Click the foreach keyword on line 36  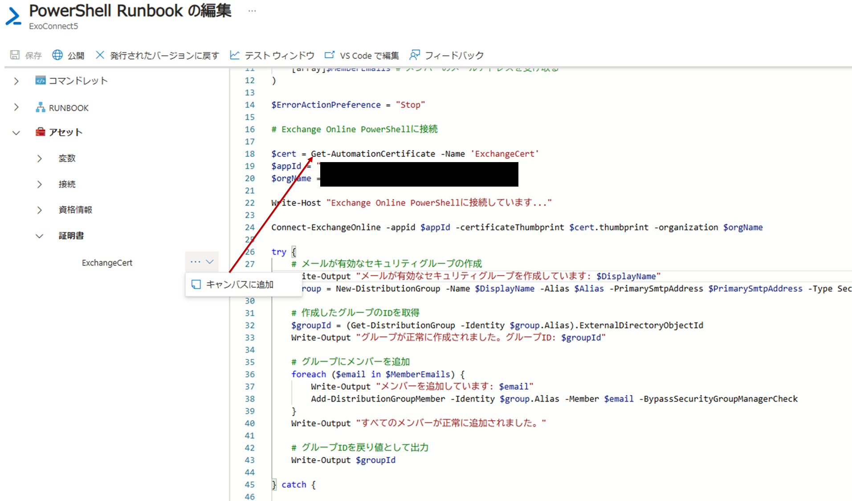coord(309,374)
